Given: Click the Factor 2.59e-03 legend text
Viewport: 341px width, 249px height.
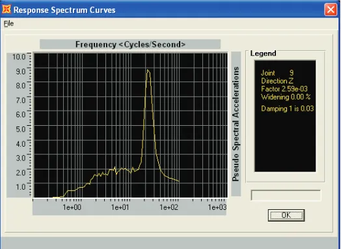Looking at the screenshot, I should (284, 89).
